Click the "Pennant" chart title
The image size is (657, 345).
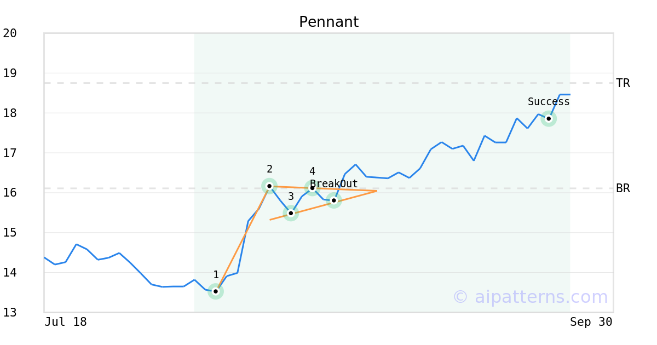[328, 22]
